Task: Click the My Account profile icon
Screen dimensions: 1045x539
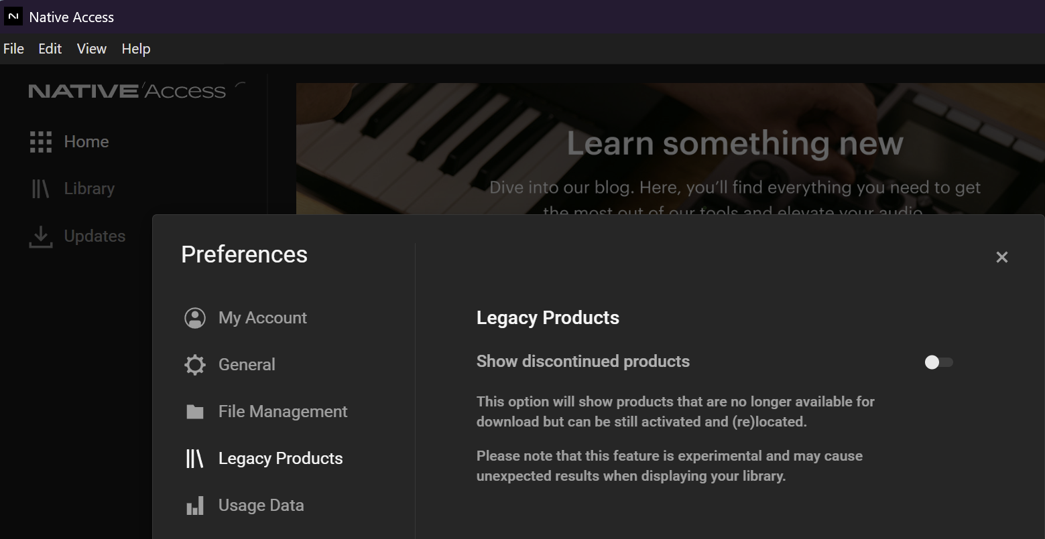Action: (x=195, y=318)
